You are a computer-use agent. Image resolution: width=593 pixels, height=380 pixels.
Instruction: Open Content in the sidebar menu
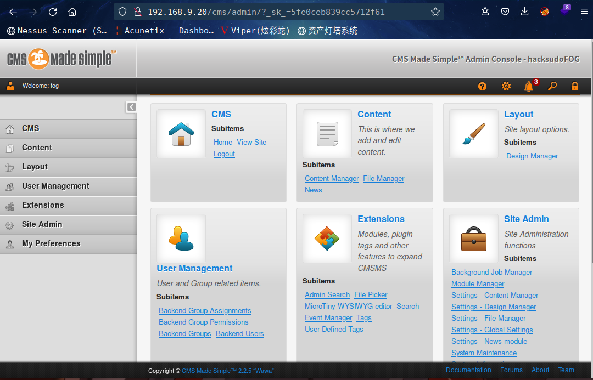[x=68, y=148]
